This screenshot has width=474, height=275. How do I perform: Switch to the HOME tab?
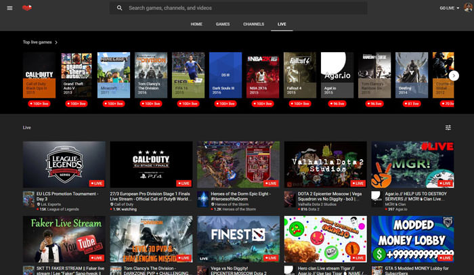[x=196, y=24]
